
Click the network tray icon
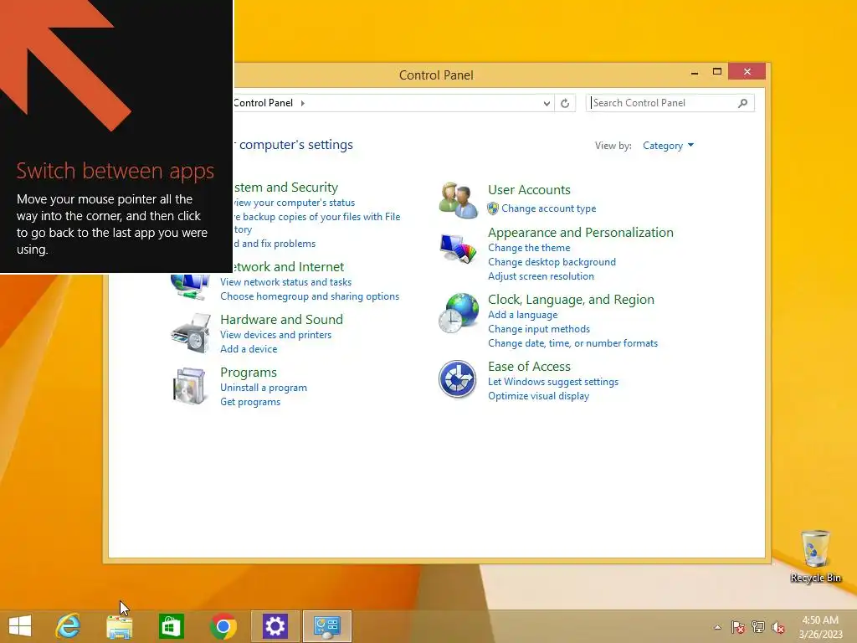pyautogui.click(x=758, y=627)
